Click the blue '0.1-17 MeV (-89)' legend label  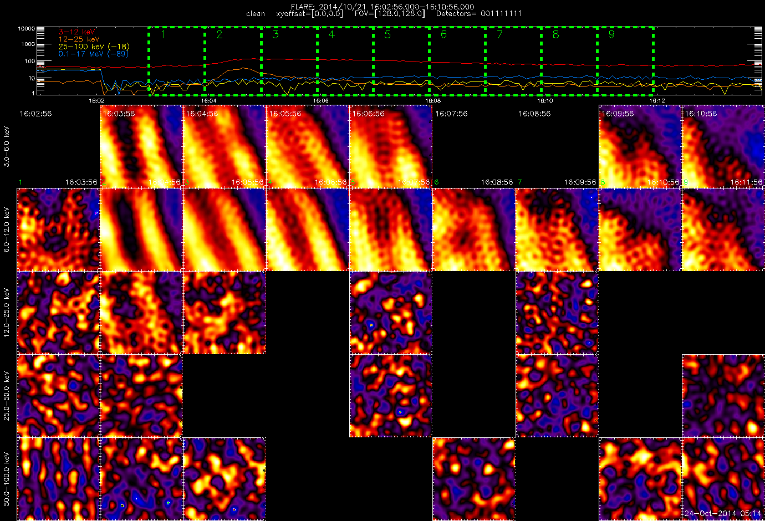tap(93, 54)
